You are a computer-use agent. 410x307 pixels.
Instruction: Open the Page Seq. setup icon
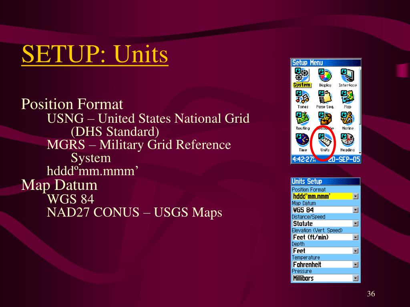(325, 97)
